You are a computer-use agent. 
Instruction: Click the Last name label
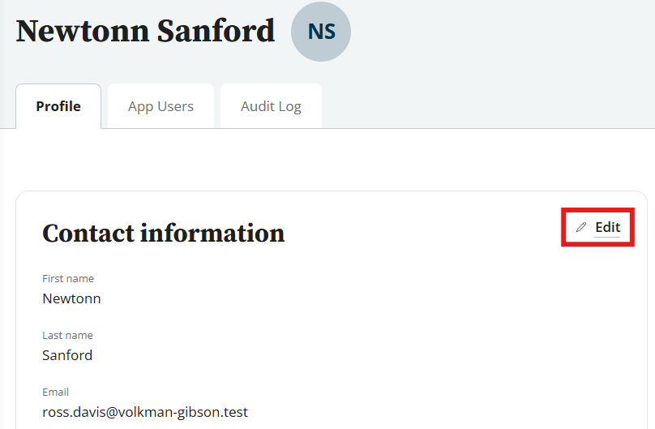(67, 336)
